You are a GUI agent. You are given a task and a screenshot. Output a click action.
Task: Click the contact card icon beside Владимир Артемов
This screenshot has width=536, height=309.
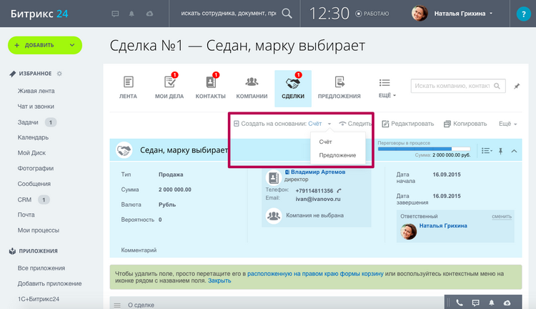pyautogui.click(x=274, y=177)
